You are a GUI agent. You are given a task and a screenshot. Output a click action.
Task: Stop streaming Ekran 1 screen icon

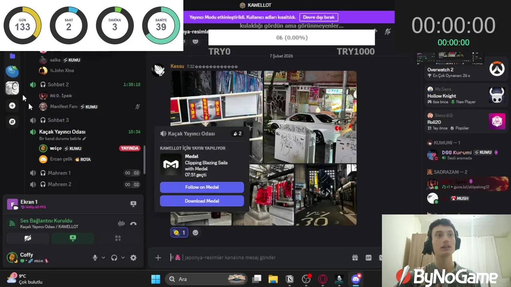(133, 204)
